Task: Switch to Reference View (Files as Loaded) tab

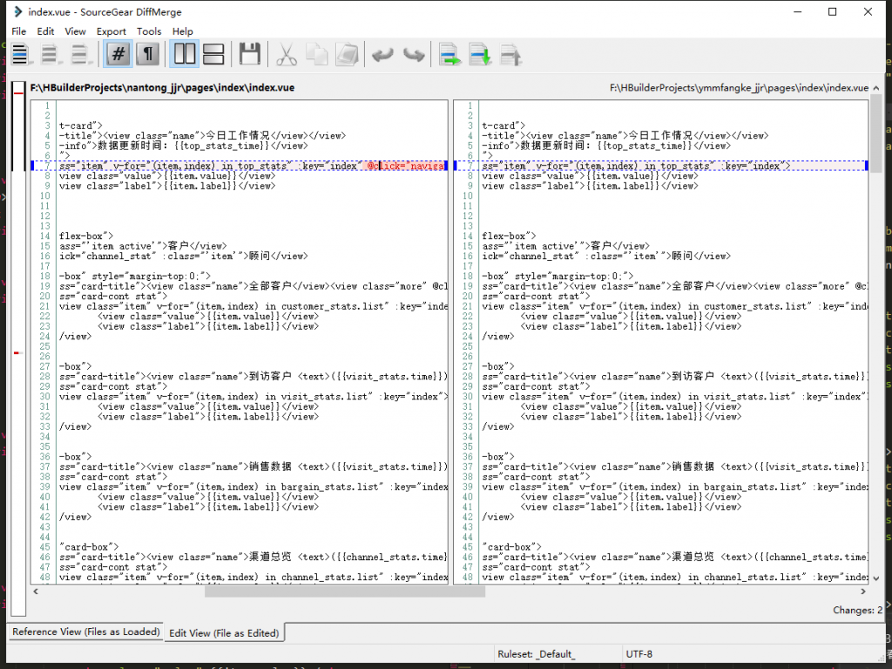Action: pyautogui.click(x=86, y=632)
